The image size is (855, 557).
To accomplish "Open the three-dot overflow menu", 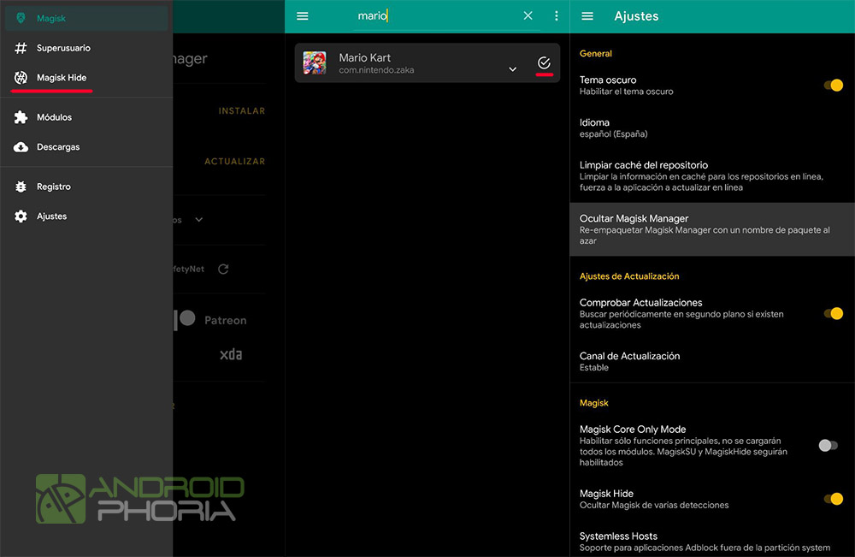I will tap(557, 15).
